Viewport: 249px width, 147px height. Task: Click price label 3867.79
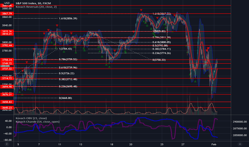pos(7,14)
